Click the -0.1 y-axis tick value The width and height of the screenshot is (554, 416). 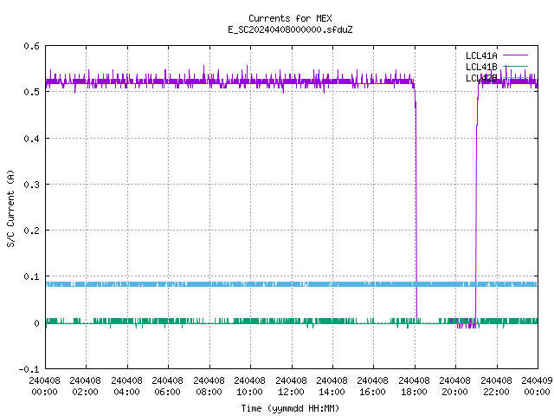(29, 369)
